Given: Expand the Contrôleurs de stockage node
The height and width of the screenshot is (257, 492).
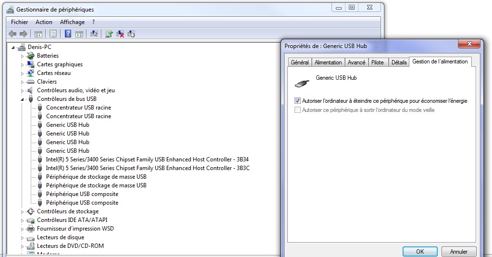Looking at the screenshot, I should click(22, 212).
